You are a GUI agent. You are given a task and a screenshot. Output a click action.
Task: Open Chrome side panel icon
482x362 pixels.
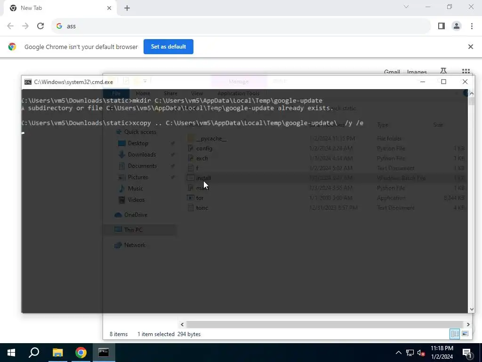tap(442, 26)
